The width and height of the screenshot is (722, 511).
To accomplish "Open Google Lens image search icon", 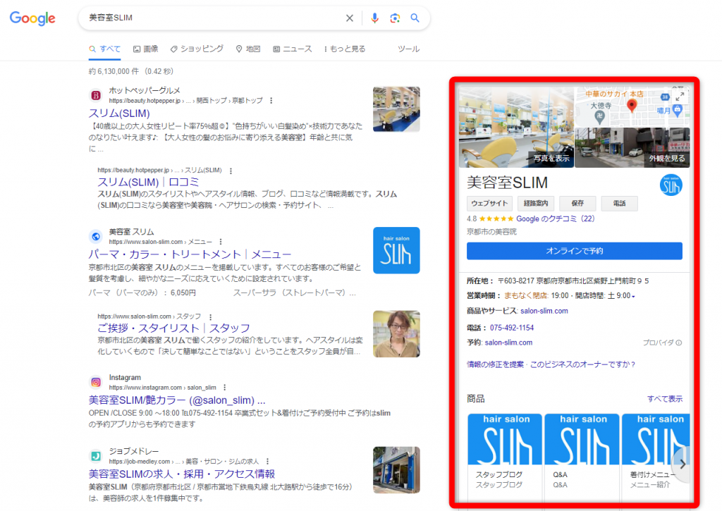I will coord(395,18).
